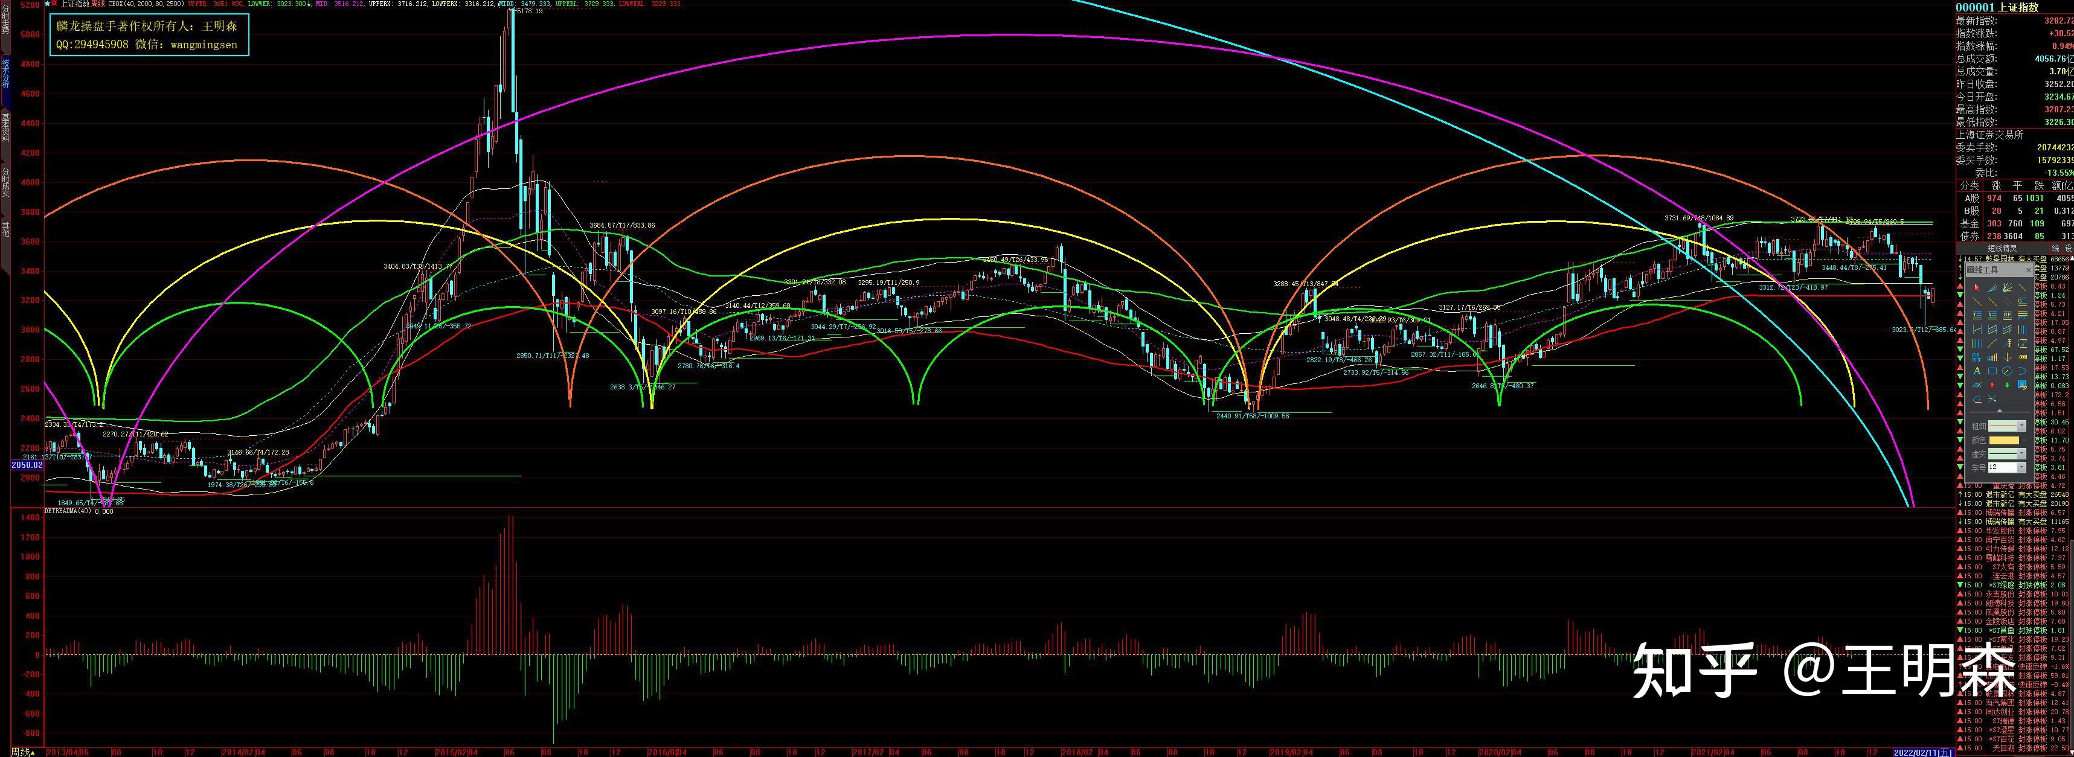Select the eraser tool in 画线工具

click(x=1977, y=399)
